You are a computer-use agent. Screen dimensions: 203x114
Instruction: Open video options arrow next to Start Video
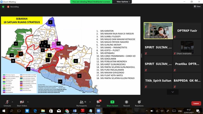28,102
